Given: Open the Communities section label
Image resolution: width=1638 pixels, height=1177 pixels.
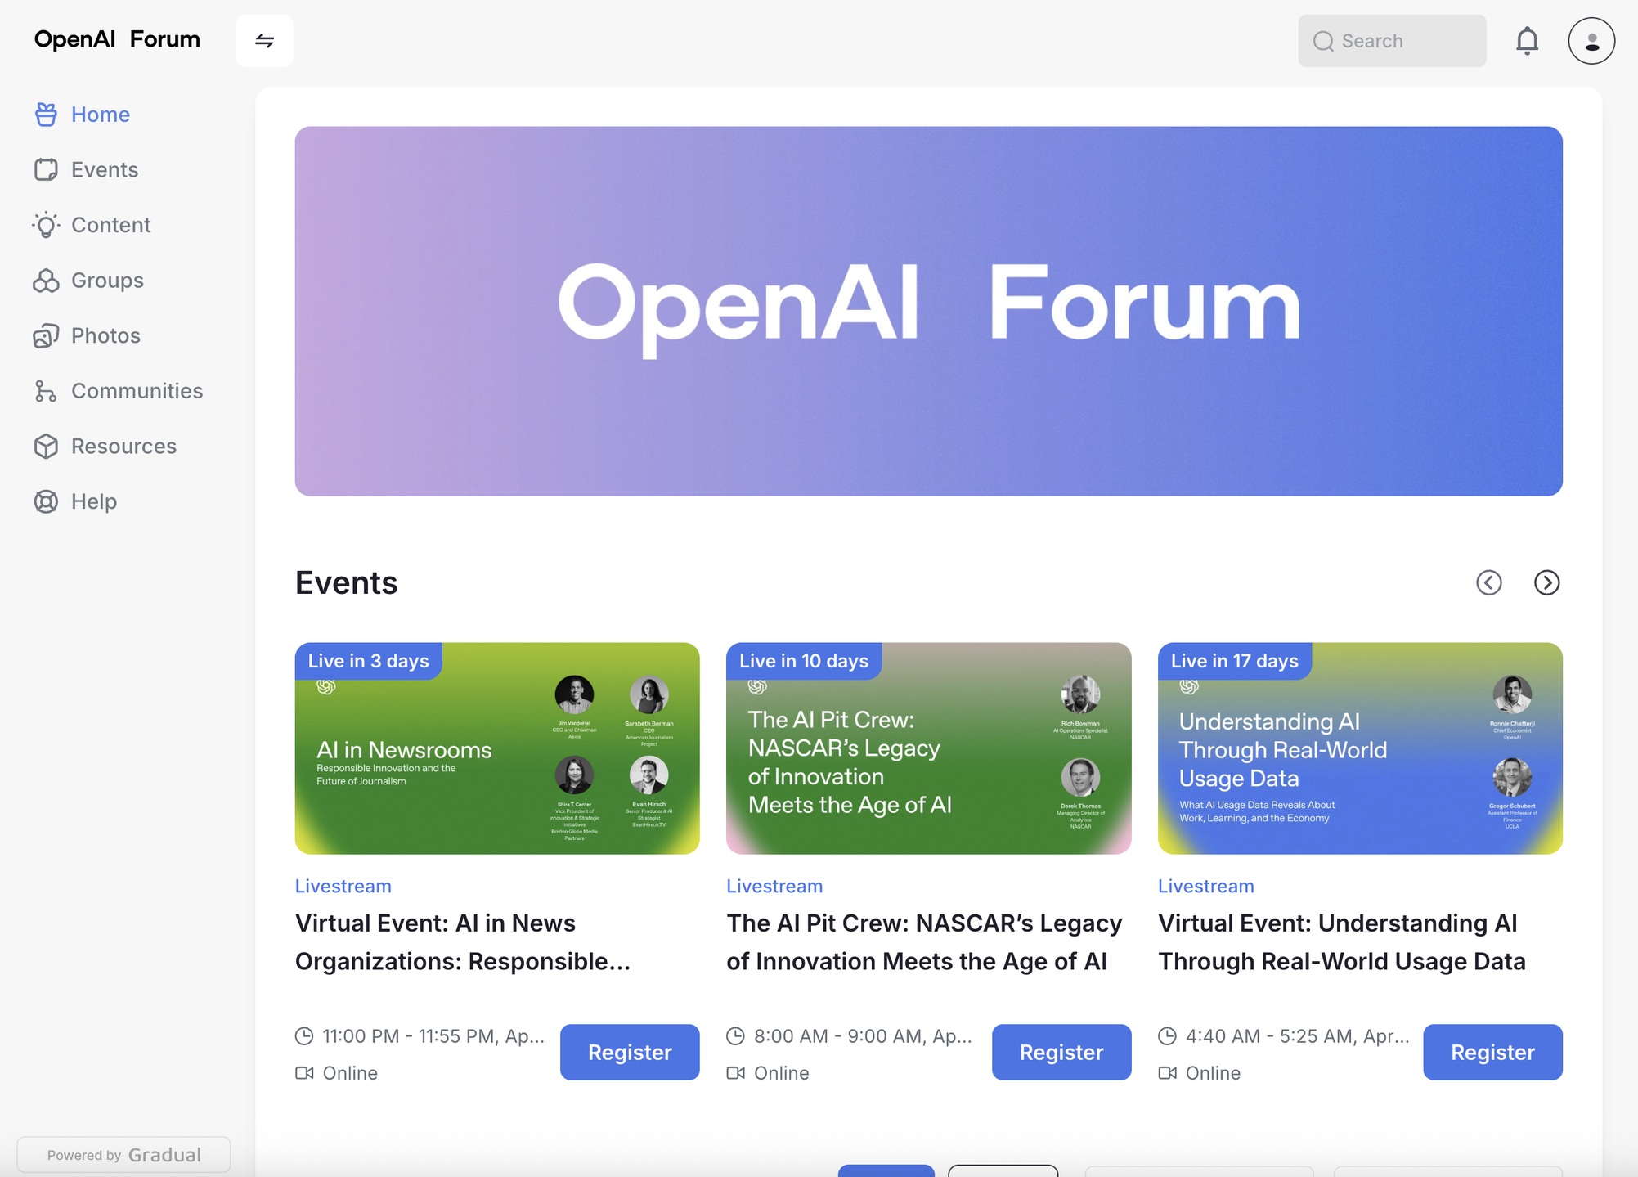Looking at the screenshot, I should point(137,391).
